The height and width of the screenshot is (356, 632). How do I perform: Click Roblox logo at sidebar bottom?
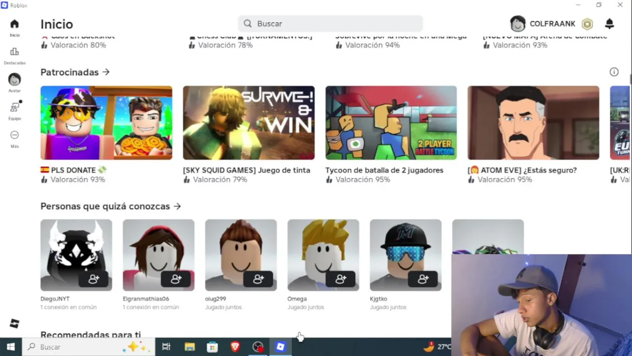pos(14,324)
